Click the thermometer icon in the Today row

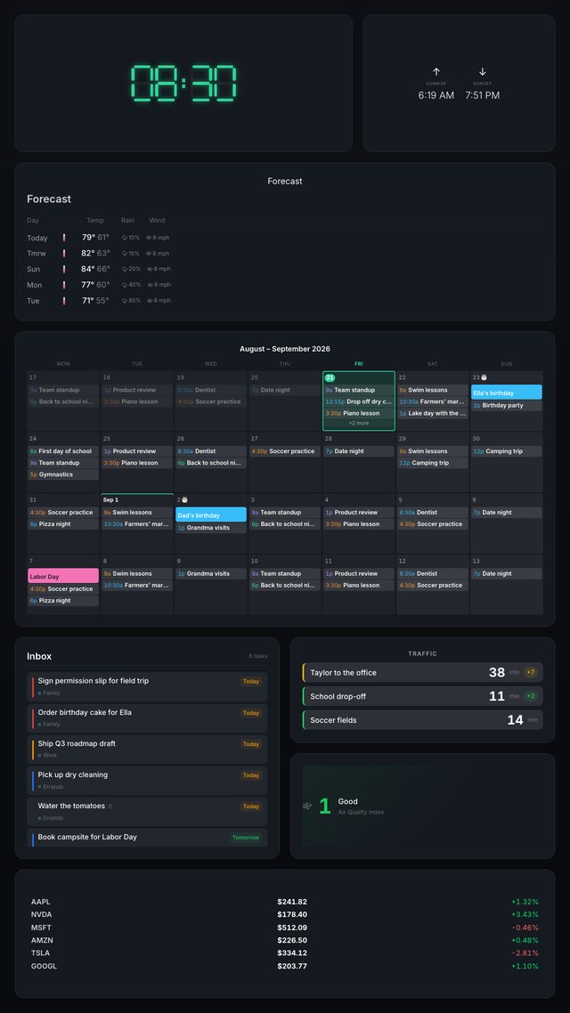coord(64,238)
